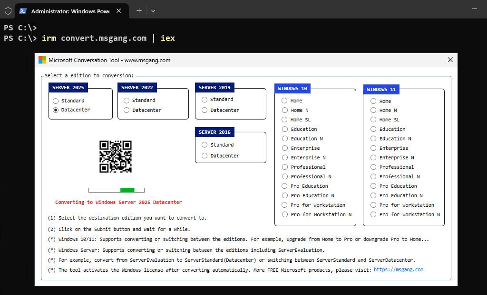Click instruction line (2) about the Submit button
Image resolution: width=487 pixels, height=295 pixels.
click(119, 229)
